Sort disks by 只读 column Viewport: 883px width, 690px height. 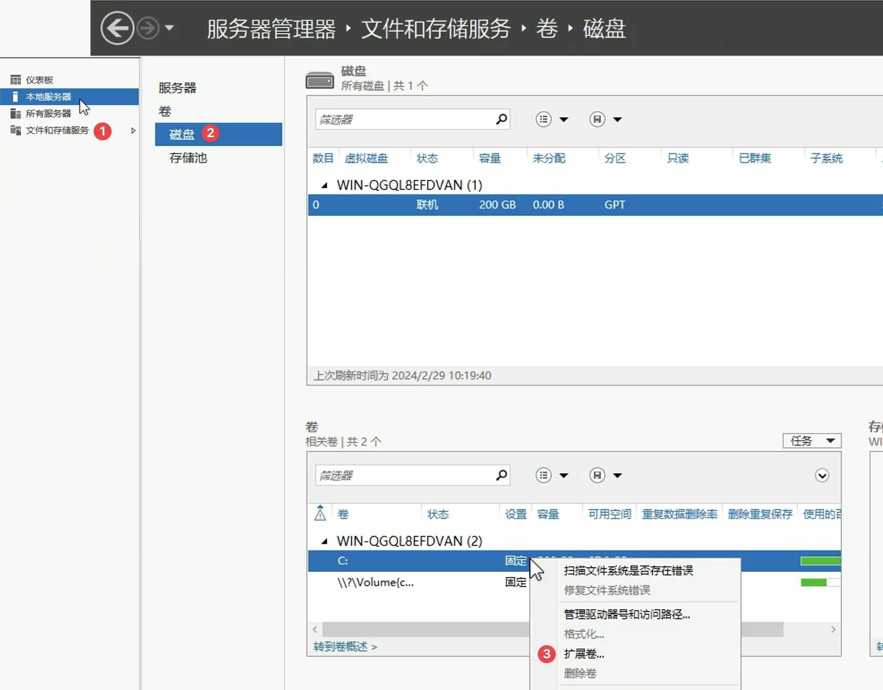click(678, 158)
